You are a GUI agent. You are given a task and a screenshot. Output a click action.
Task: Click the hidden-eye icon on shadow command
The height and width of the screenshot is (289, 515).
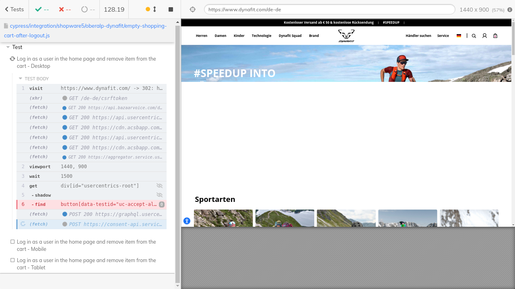coord(159,195)
